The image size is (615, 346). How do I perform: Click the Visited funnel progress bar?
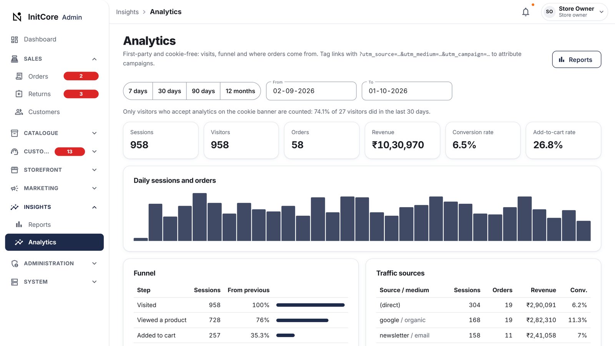coord(311,305)
